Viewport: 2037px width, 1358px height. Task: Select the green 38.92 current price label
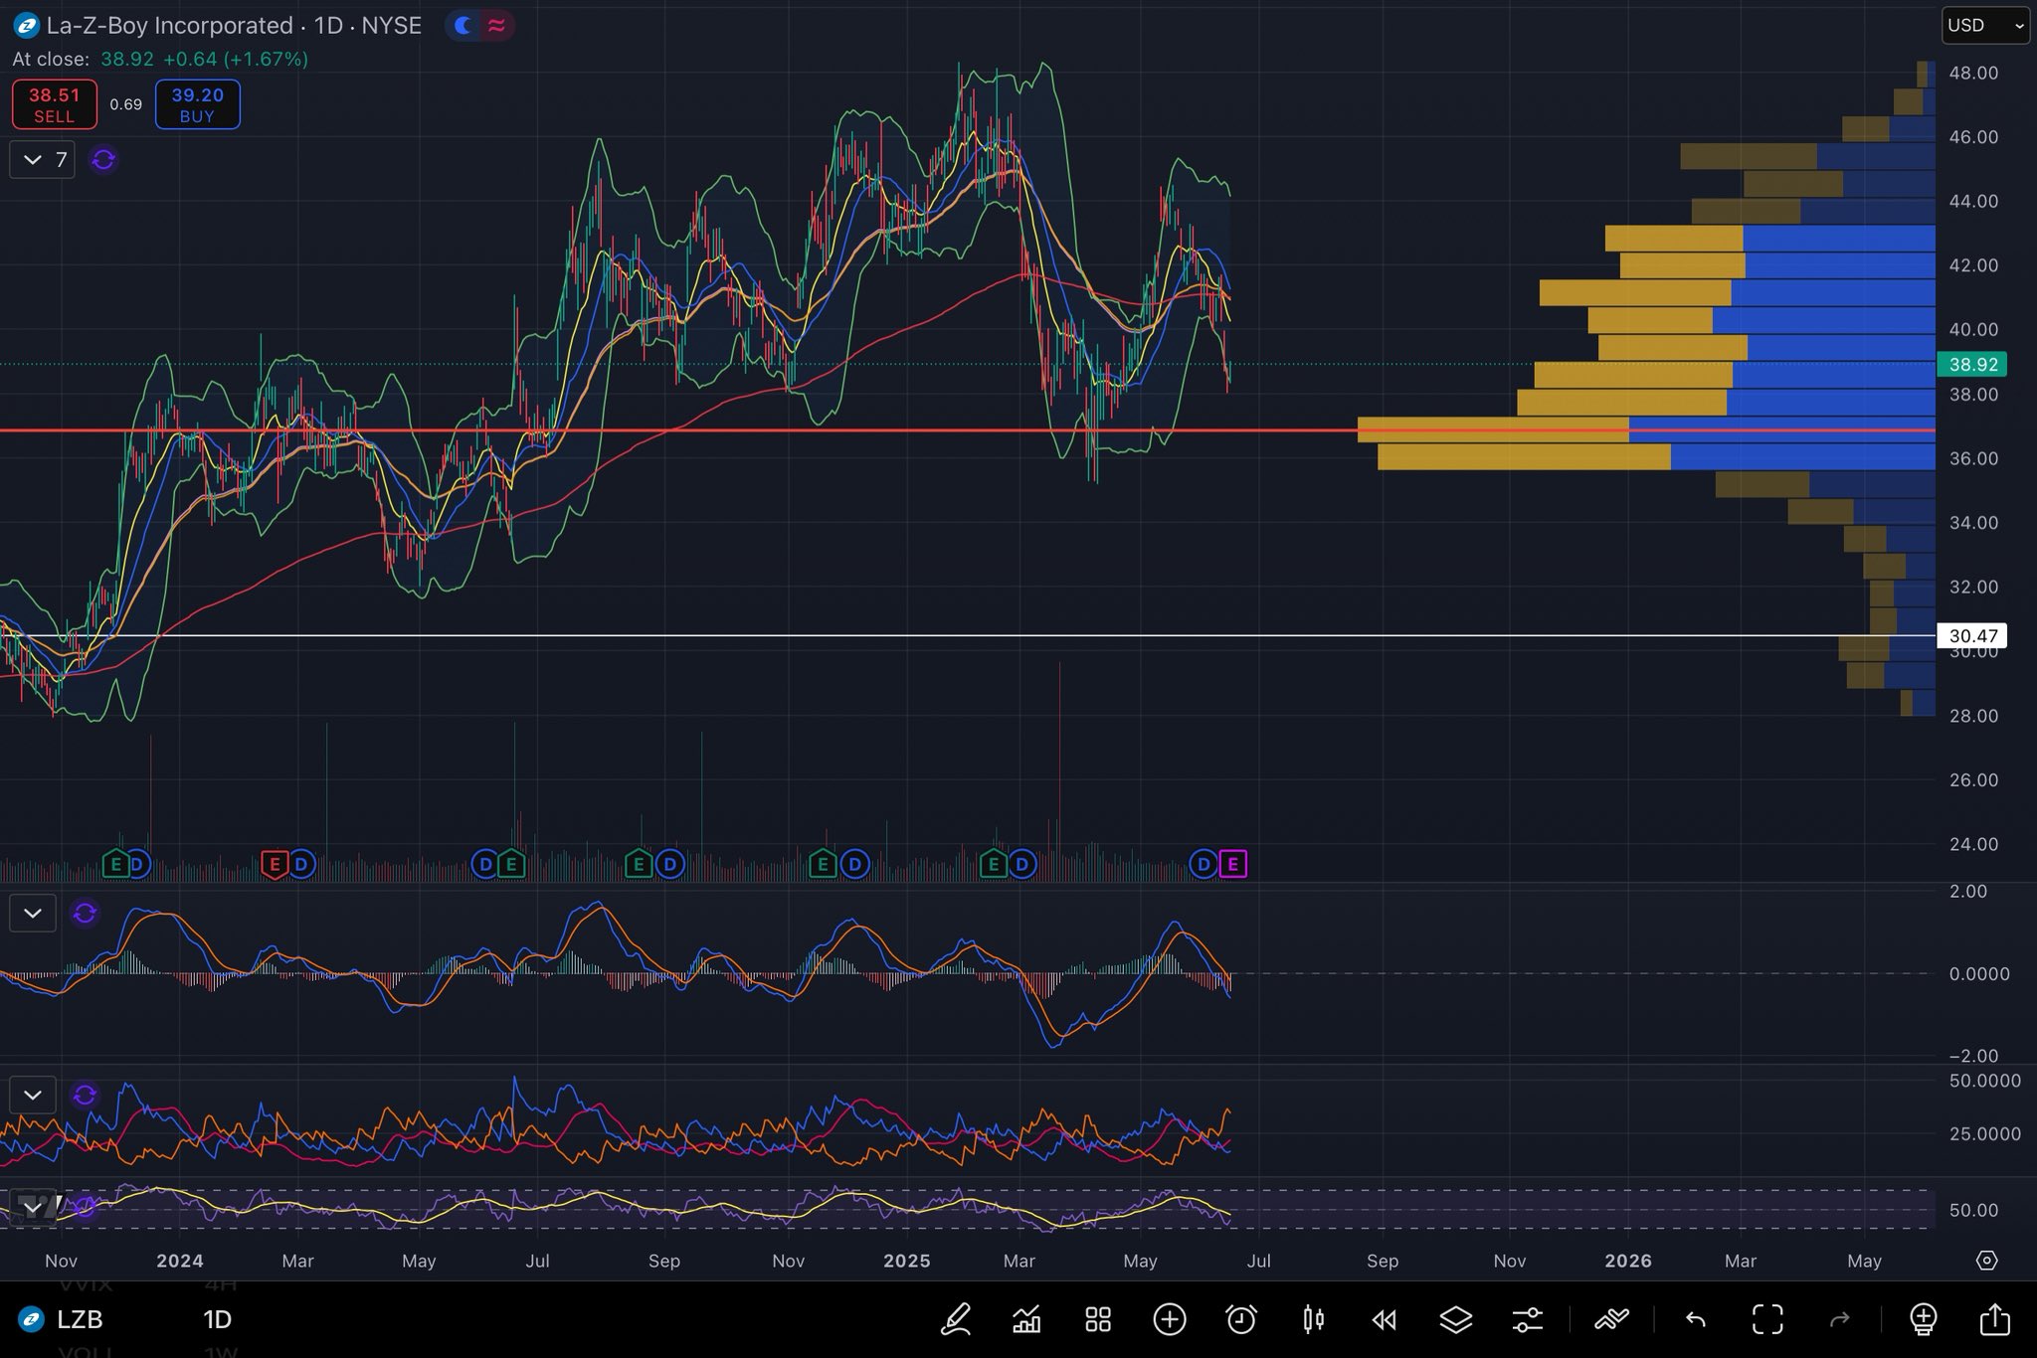1972,364
